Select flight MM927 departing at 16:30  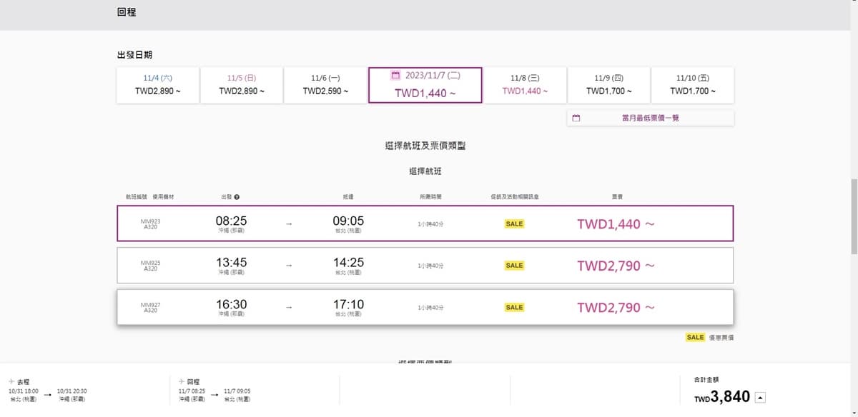425,307
